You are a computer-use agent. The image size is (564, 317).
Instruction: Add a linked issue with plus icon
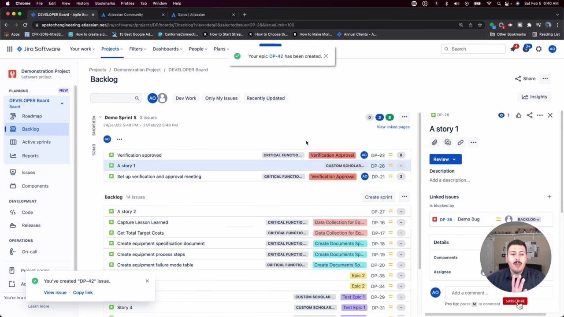coord(549,197)
